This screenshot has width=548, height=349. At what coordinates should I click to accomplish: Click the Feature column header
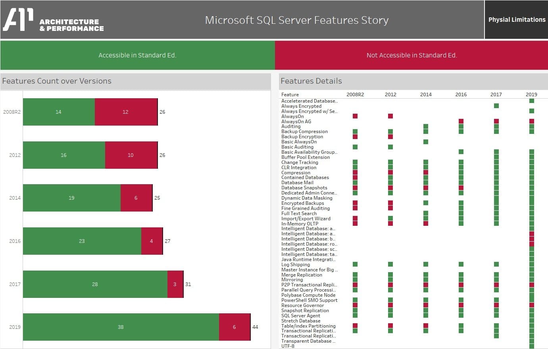point(290,95)
